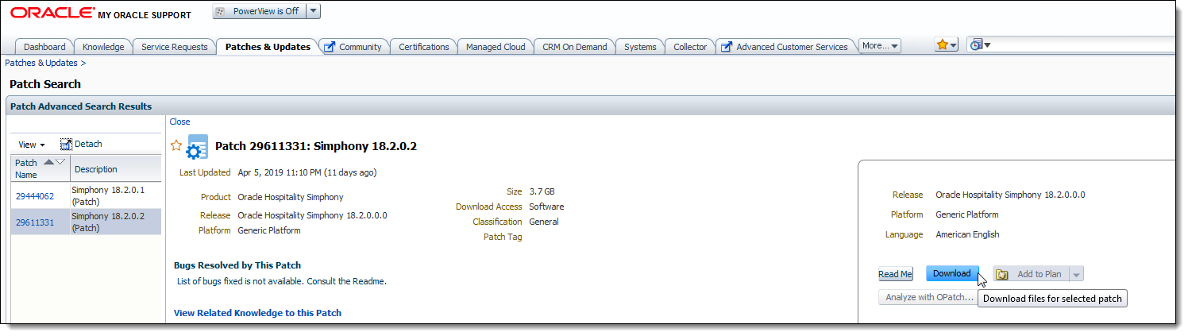Click the patch gear icon beside title
This screenshot has height=336, width=1188.
pyautogui.click(x=197, y=147)
